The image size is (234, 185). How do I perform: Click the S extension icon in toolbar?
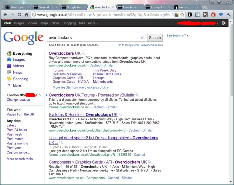[205, 14]
